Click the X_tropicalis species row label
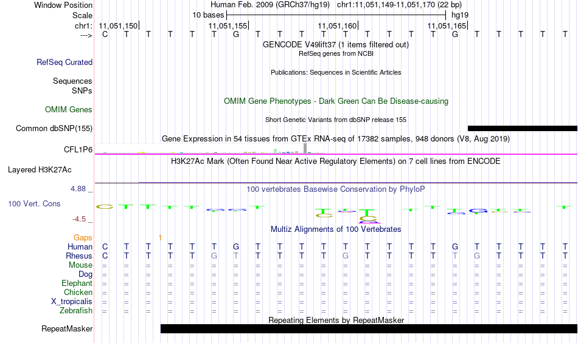The height and width of the screenshot is (343, 578). (x=72, y=302)
